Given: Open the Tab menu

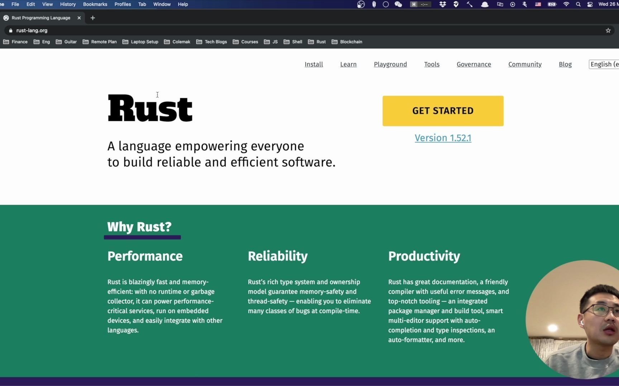Looking at the screenshot, I should pos(142,4).
